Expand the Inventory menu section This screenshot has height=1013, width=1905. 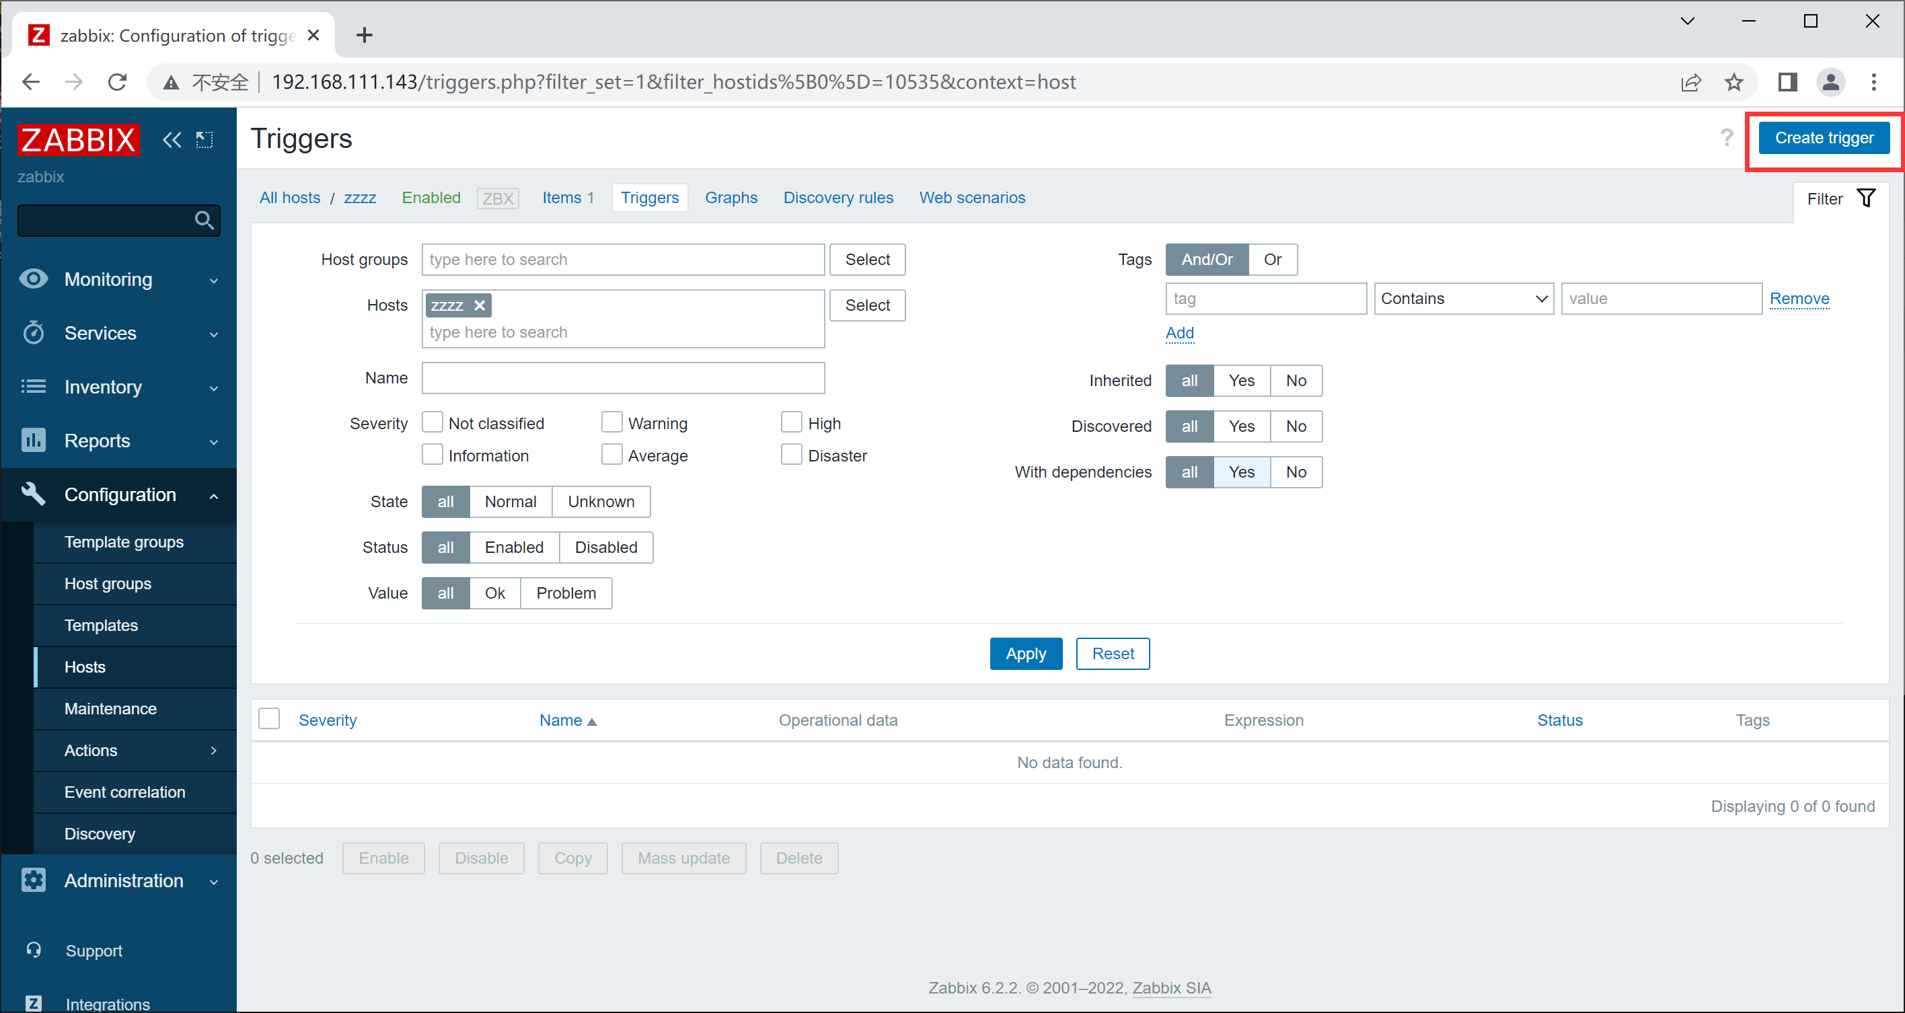coord(214,388)
